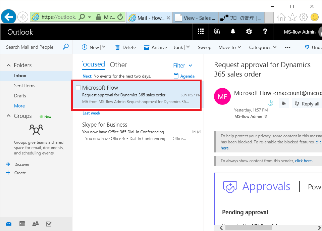Click the Sweep button
The height and width of the screenshot is (231, 322).
[x=205, y=47]
